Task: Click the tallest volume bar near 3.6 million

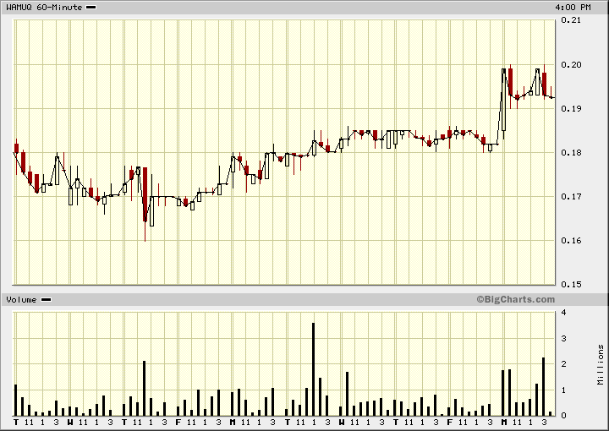Action: (x=314, y=369)
